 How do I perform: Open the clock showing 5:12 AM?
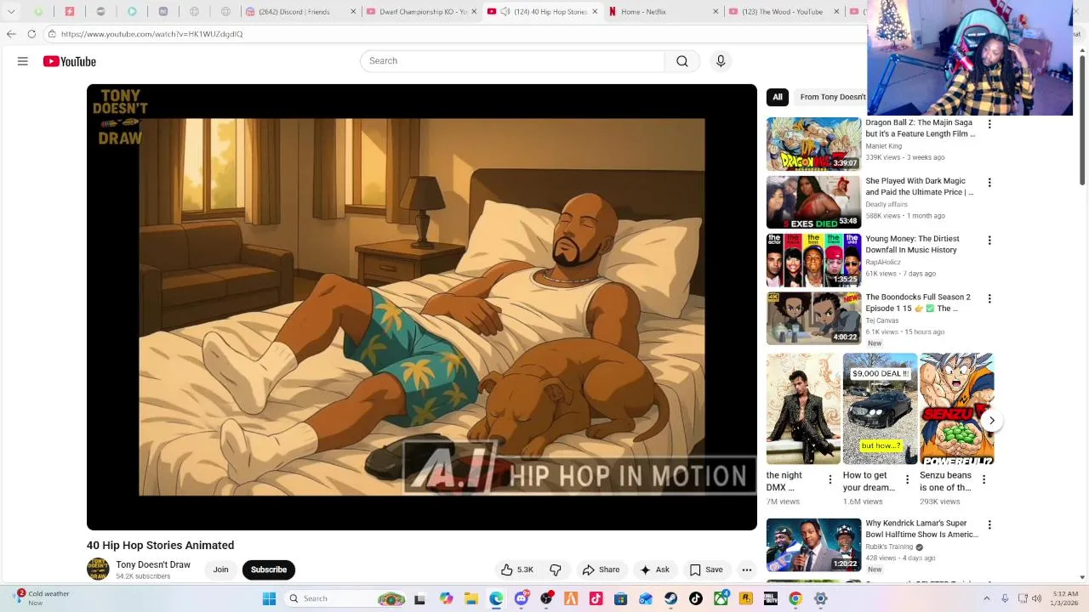pos(1065,598)
